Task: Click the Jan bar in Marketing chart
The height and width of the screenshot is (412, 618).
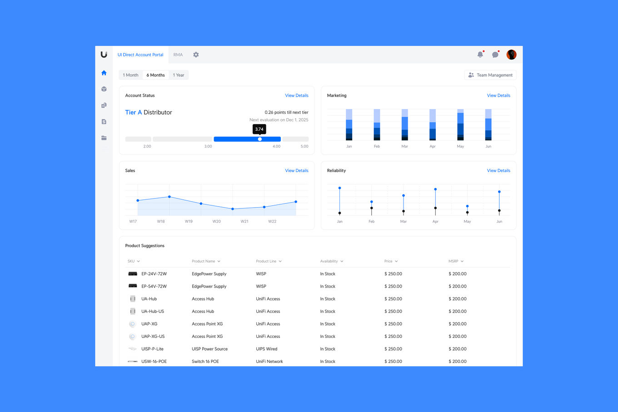Action: point(349,124)
